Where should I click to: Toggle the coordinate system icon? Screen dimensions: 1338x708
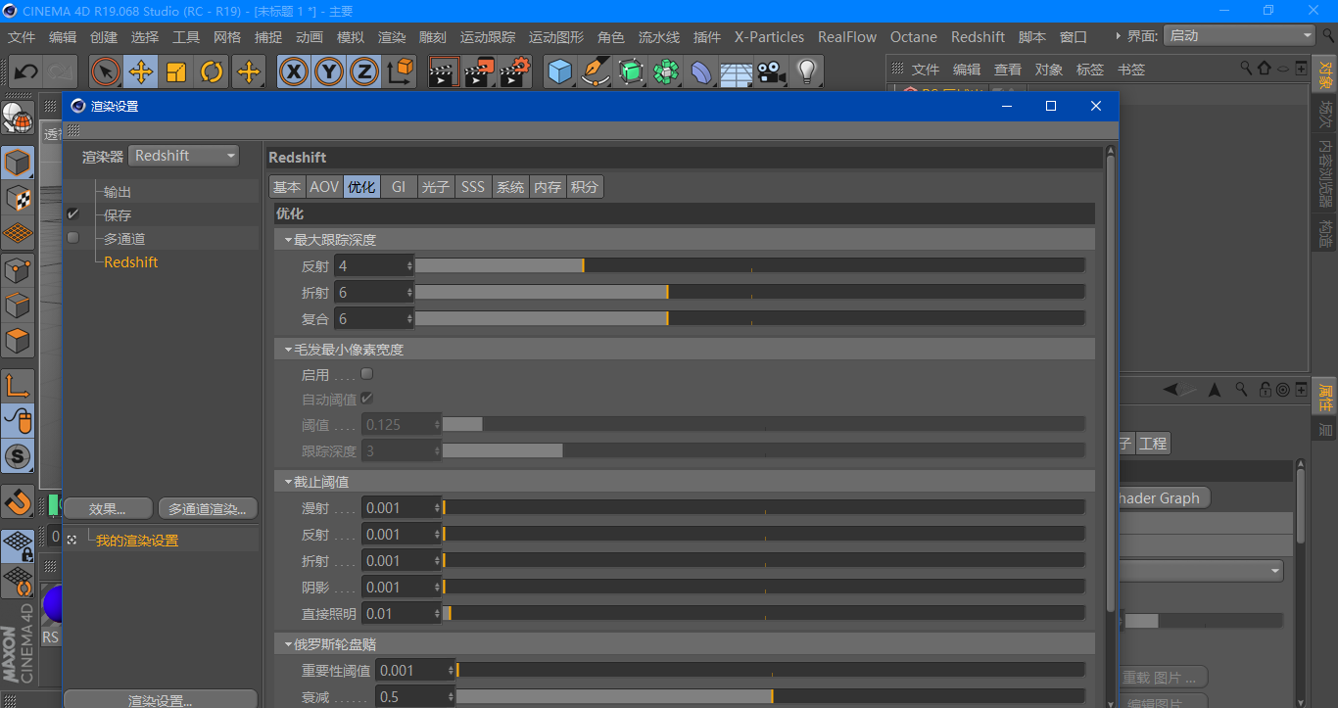tap(401, 71)
